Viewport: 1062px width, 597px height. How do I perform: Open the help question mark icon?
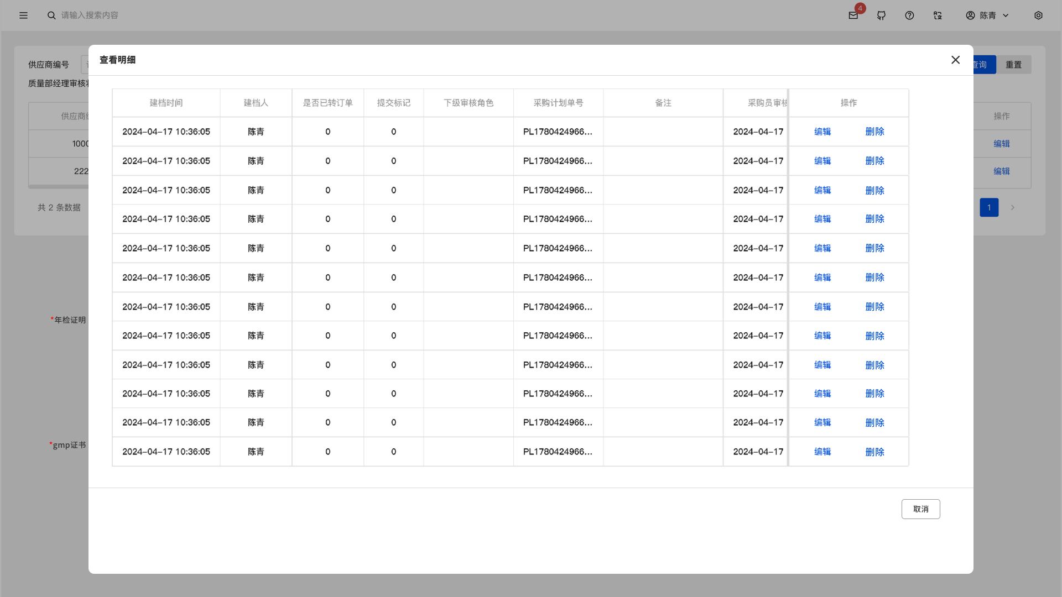(x=909, y=15)
